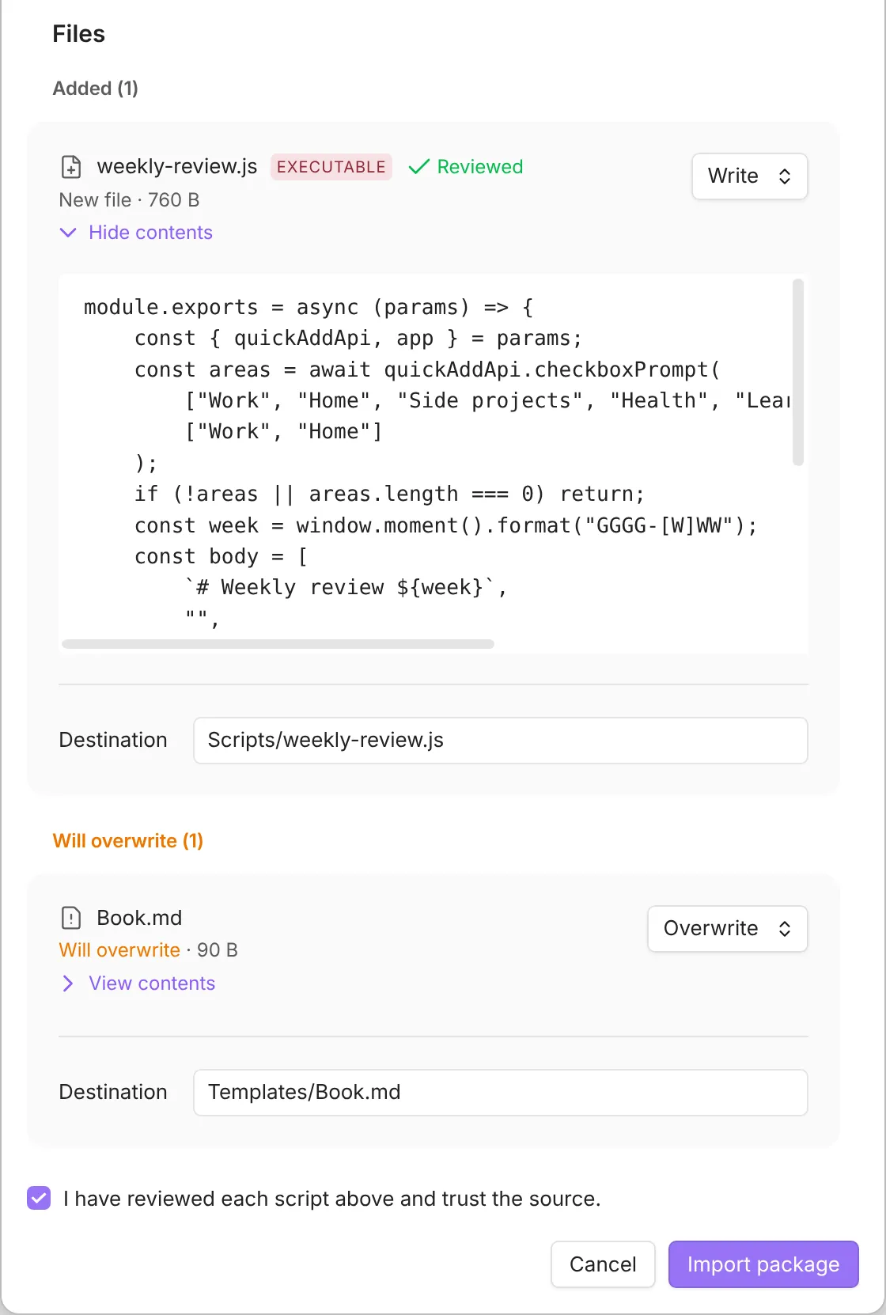Click the 'New file · 760 B' label
The width and height of the screenshot is (886, 1315).
point(129,200)
